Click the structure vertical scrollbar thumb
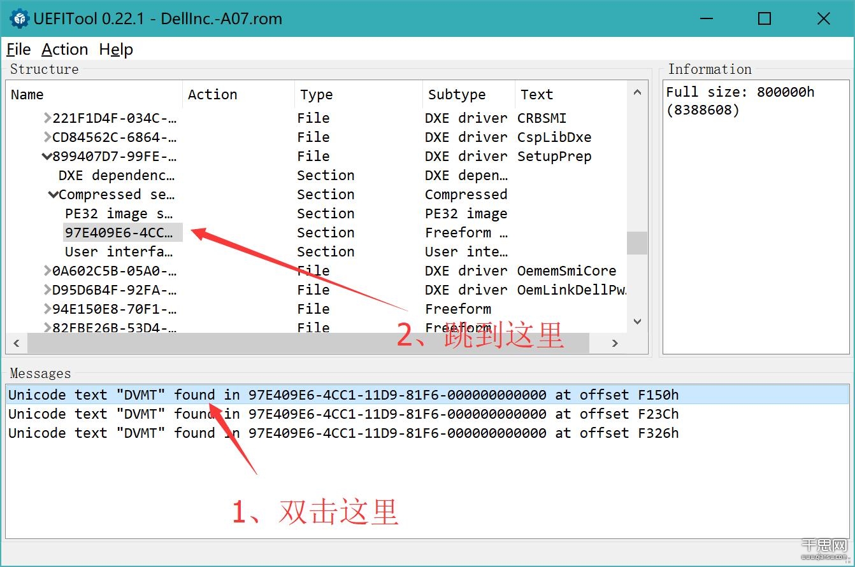 click(x=637, y=242)
